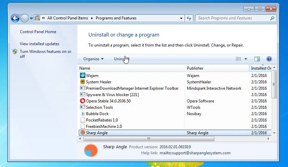Image resolution: width=288 pixels, height=167 pixels.
Task: Select the Selection Tools entry name
Action: 99,107
